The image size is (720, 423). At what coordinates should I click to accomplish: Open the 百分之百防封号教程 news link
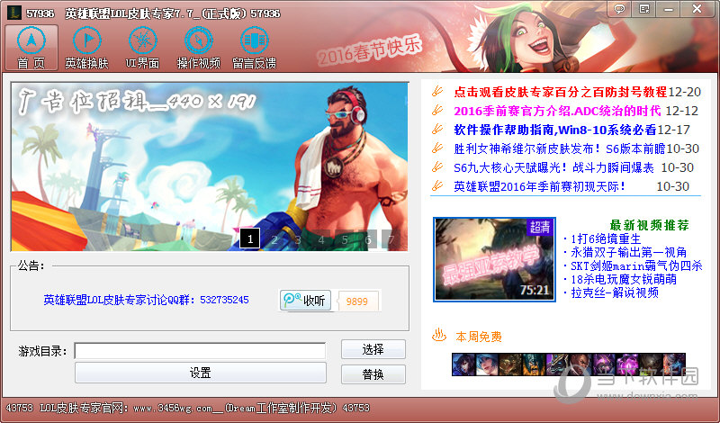pyautogui.click(x=560, y=92)
